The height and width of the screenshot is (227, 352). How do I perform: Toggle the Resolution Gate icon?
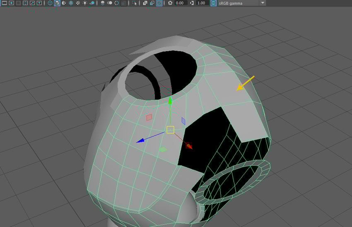click(12, 3)
